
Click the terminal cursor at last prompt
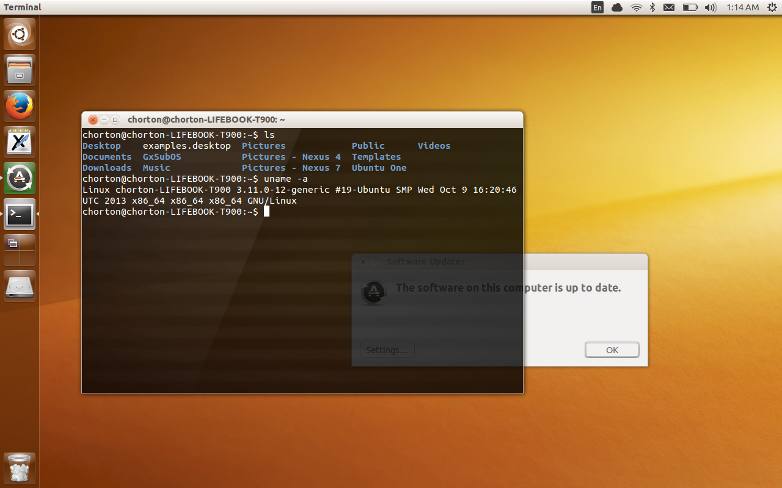click(266, 212)
